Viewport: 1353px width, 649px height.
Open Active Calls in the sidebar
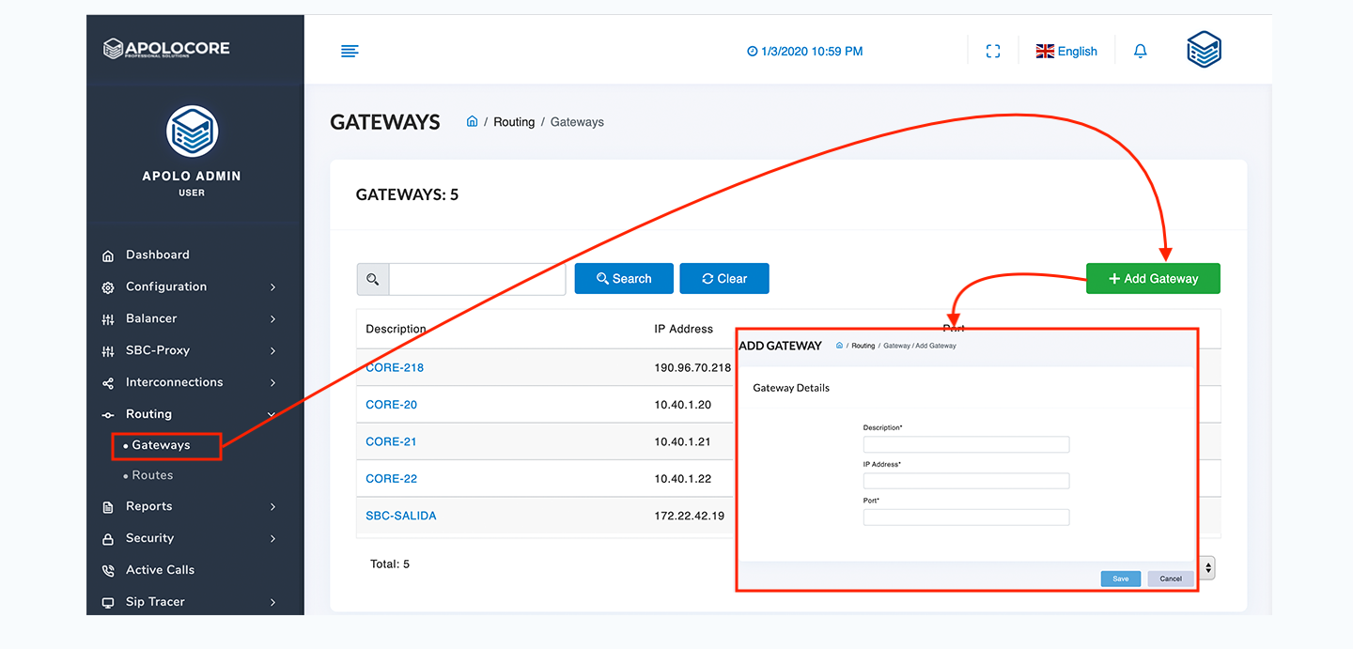160,570
